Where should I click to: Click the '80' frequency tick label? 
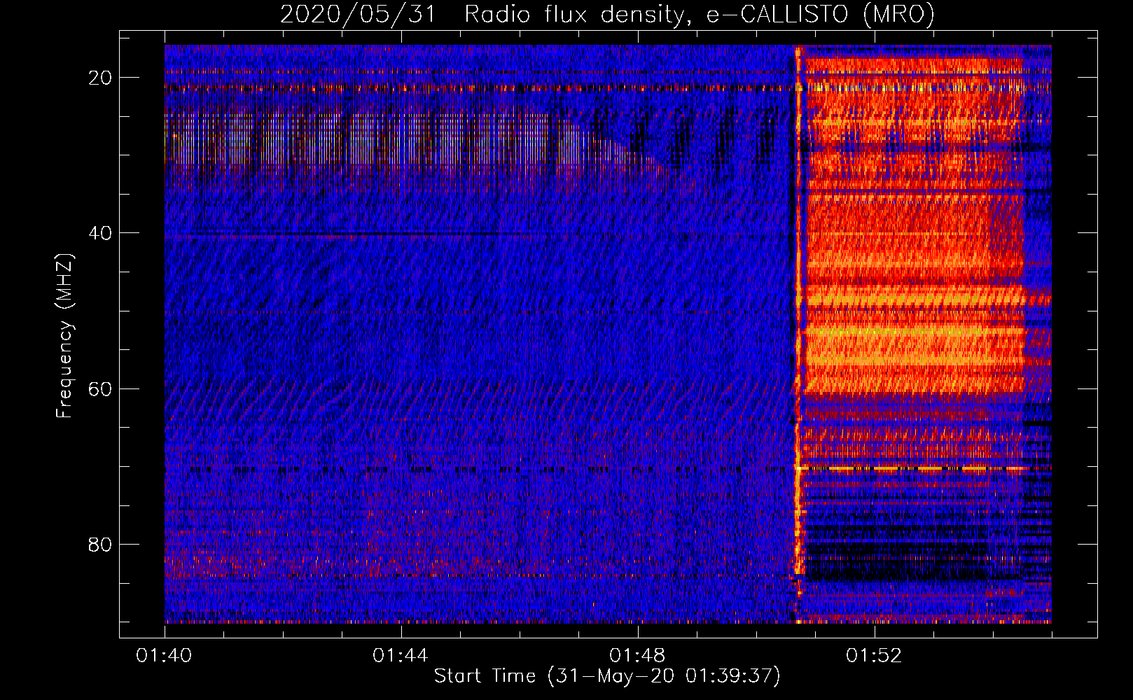pos(101,544)
